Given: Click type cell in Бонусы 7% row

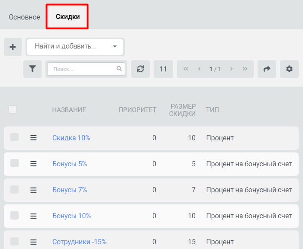Looking at the screenshot, I should click(249, 190).
